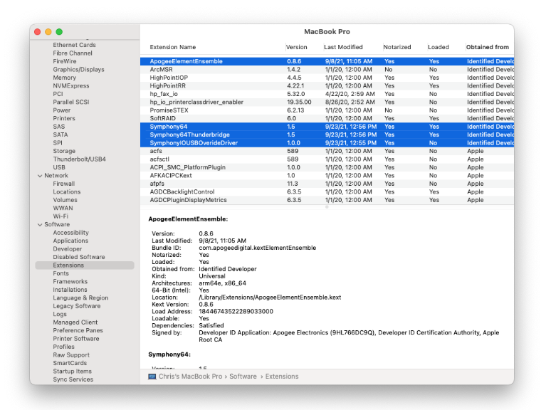Viewport: 546px width, 410px height.
Task: Select Frameworks in the sidebar
Action: (x=70, y=282)
